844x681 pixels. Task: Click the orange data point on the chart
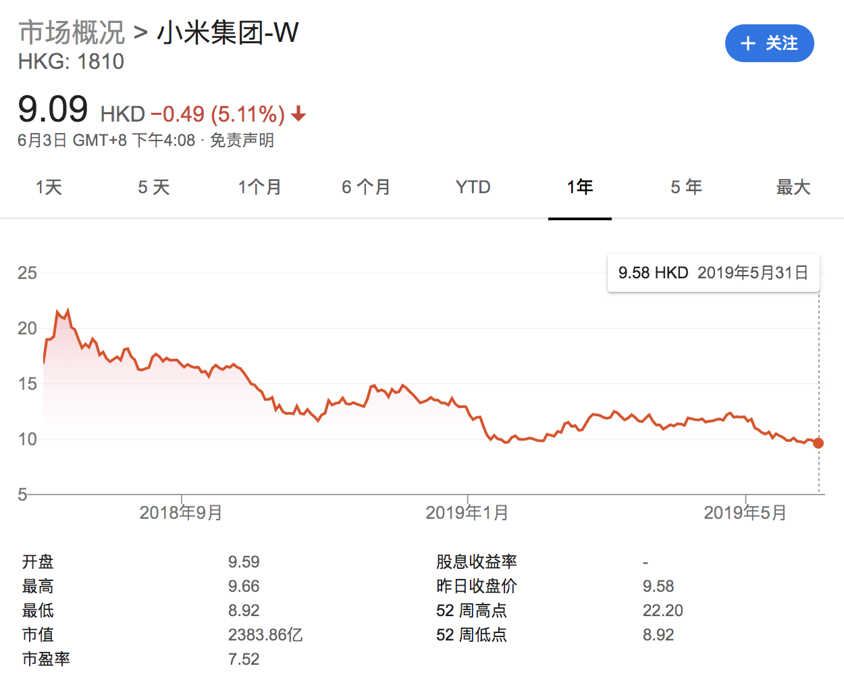818,443
